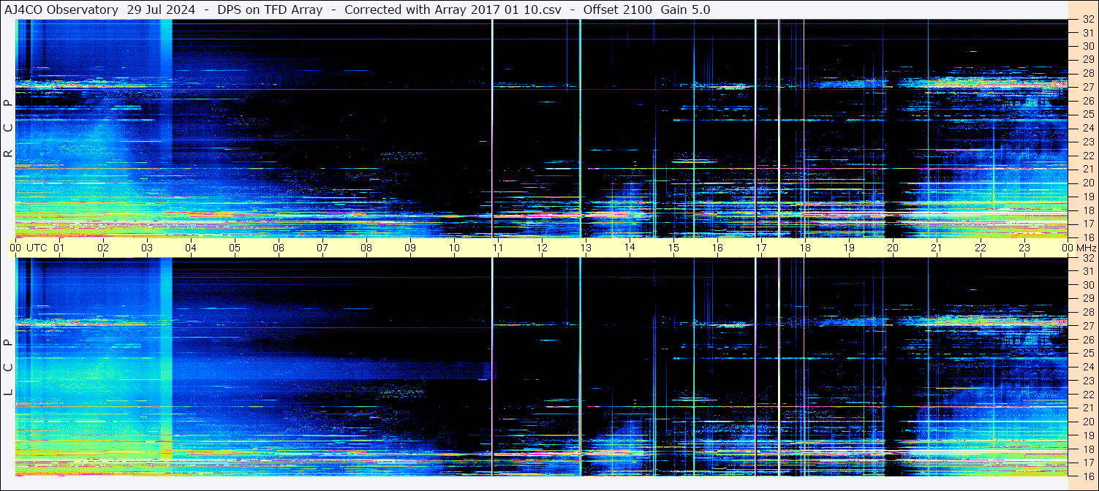This screenshot has width=1099, height=491.
Task: Select the 08 hour tick label
Action: click(366, 248)
